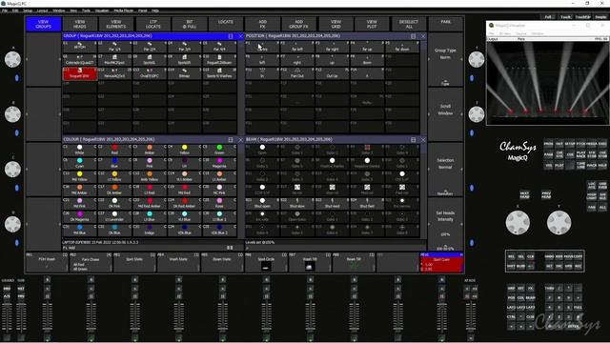The height and width of the screenshot is (343, 610).
Task: Click the DESELECT ALL button
Action: 409,24
